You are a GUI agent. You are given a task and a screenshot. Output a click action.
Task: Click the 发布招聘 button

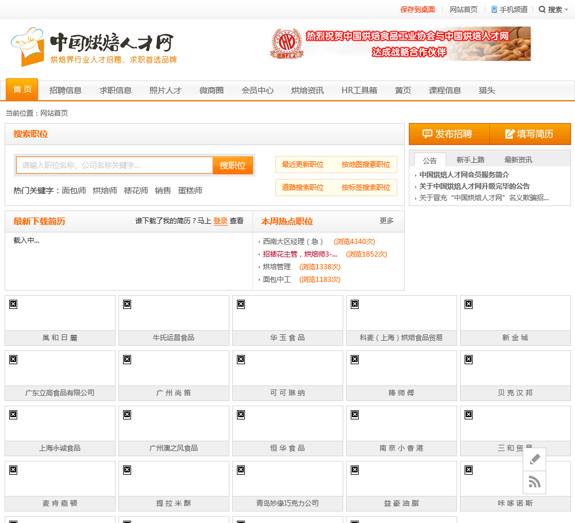tap(449, 134)
